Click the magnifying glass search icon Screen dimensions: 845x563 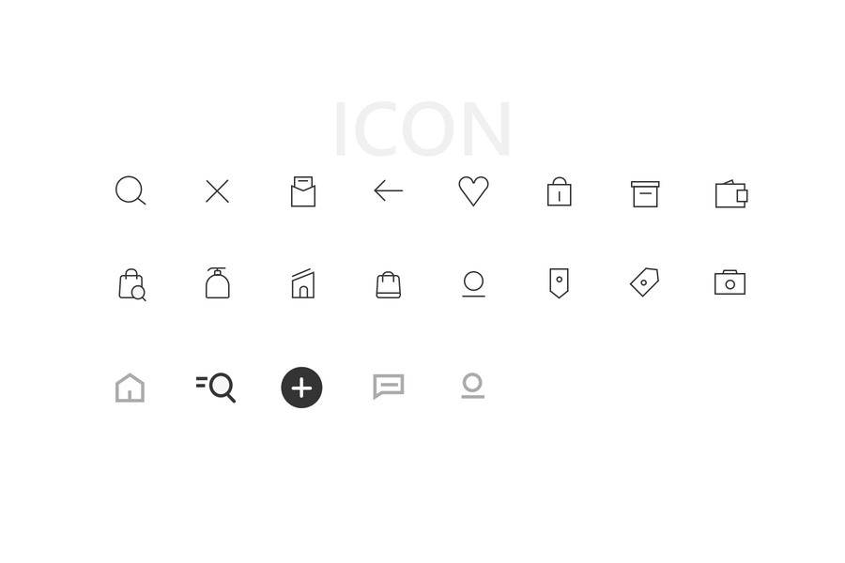click(x=131, y=190)
